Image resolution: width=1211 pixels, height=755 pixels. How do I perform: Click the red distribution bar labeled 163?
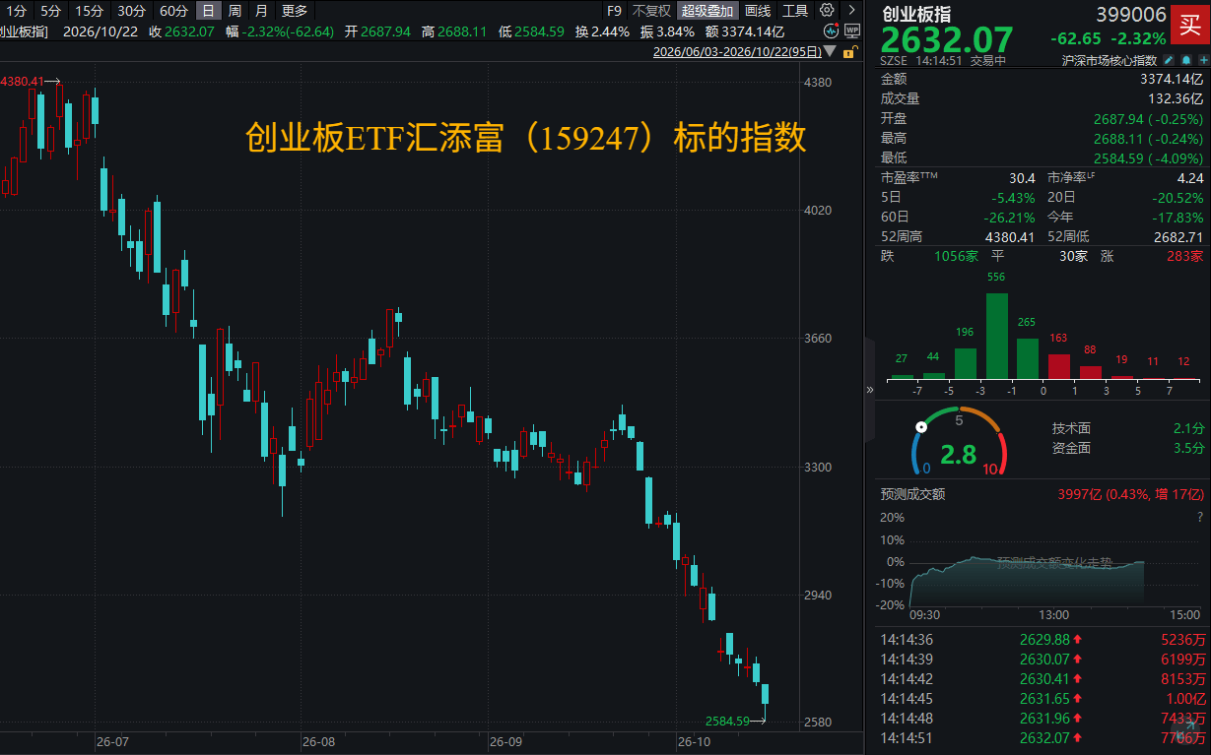(x=1059, y=366)
